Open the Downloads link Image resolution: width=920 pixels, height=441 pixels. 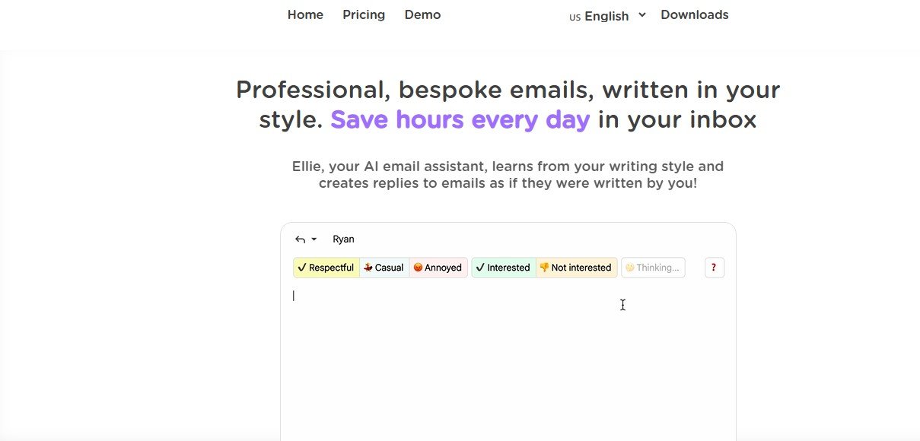pos(694,14)
